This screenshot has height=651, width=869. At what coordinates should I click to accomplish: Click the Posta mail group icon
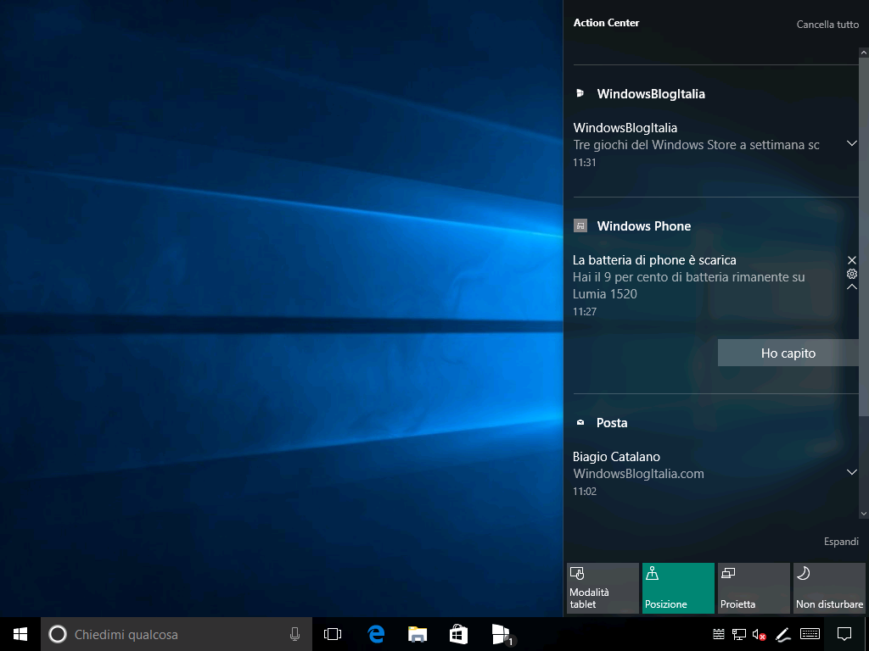pos(580,422)
